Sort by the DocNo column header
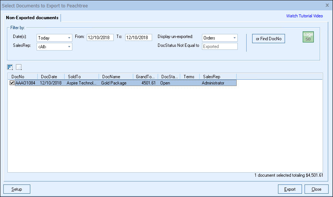This screenshot has height=197, width=333. coord(23,76)
